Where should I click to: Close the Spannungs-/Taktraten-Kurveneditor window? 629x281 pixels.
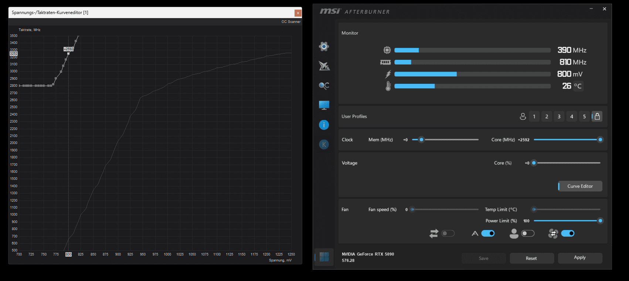(298, 13)
